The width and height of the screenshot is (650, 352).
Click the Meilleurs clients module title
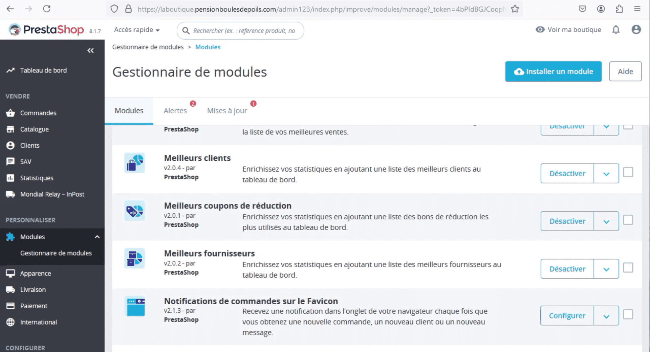(x=197, y=158)
